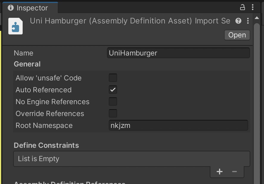The width and height of the screenshot is (264, 184).
Task: Remove a Define Constraints entry with minus
Action: 235,172
